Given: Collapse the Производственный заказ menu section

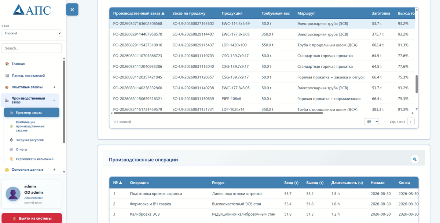Looking at the screenshot, I should (54, 100).
